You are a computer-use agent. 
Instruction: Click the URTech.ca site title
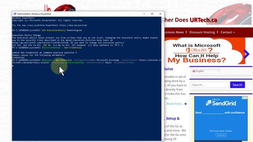click(203, 20)
